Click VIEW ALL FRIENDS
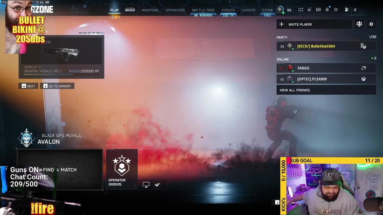Viewport: 383px width, 215px height. click(326, 90)
